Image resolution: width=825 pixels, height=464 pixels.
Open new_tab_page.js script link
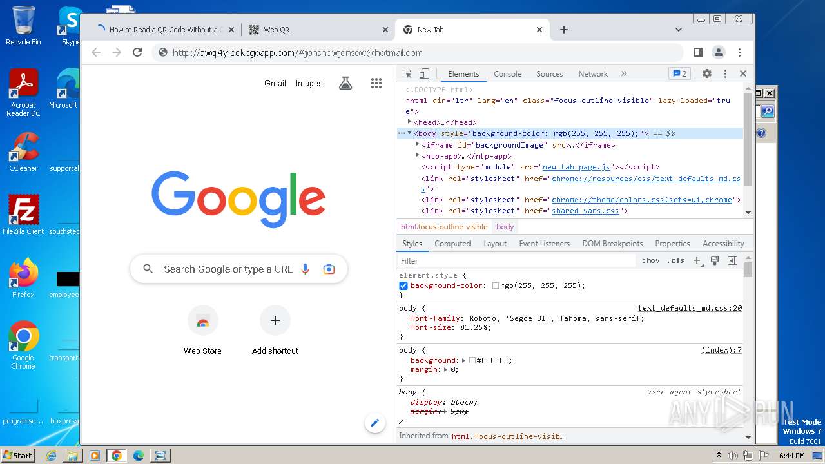(576, 167)
